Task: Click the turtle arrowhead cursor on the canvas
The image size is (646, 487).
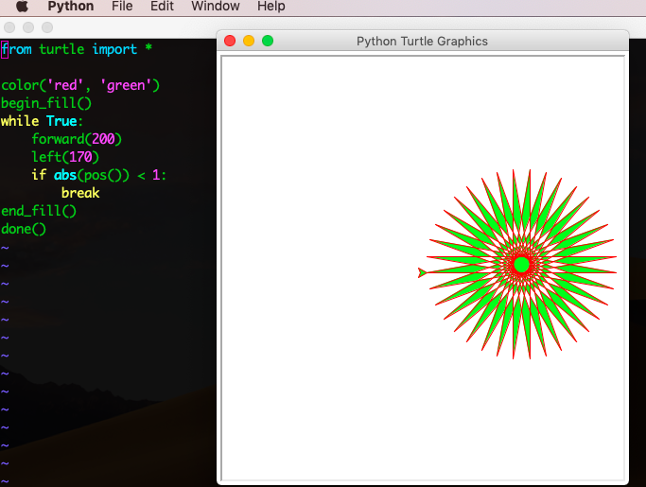Action: point(422,272)
